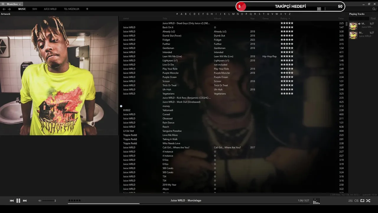Switch to the TEL MÜZİKLER tab
The height and width of the screenshot is (213, 378).
coord(71,9)
